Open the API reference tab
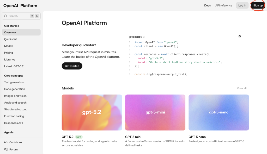The image size is (267, 154). tap(224, 5)
